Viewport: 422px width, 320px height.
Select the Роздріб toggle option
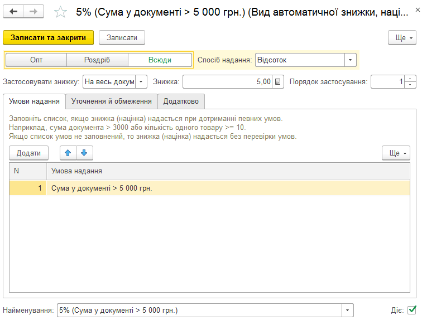pos(97,60)
